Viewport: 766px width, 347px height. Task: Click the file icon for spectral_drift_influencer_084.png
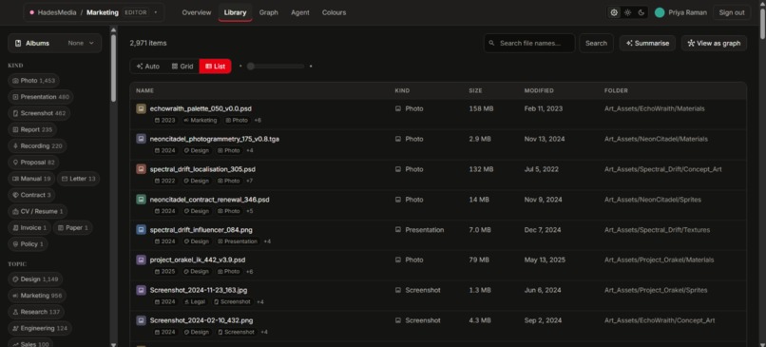[x=142, y=230]
